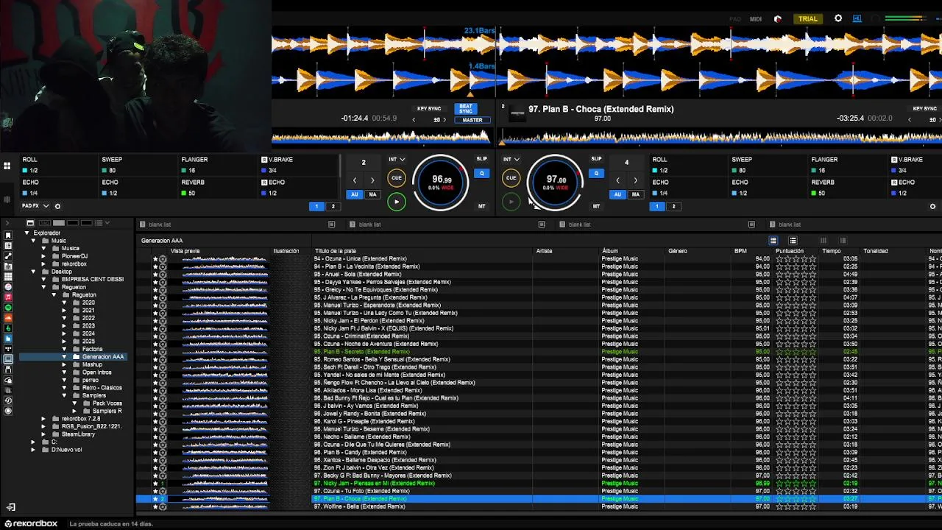
Task: Hit the right deck CUE button
Action: [511, 177]
